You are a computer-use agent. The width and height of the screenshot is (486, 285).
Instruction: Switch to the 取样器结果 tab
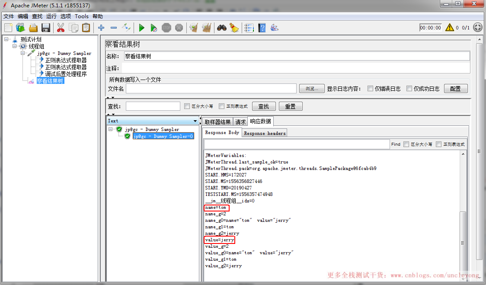217,122
